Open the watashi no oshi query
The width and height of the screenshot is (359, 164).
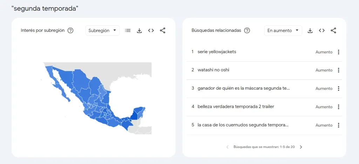click(x=213, y=70)
